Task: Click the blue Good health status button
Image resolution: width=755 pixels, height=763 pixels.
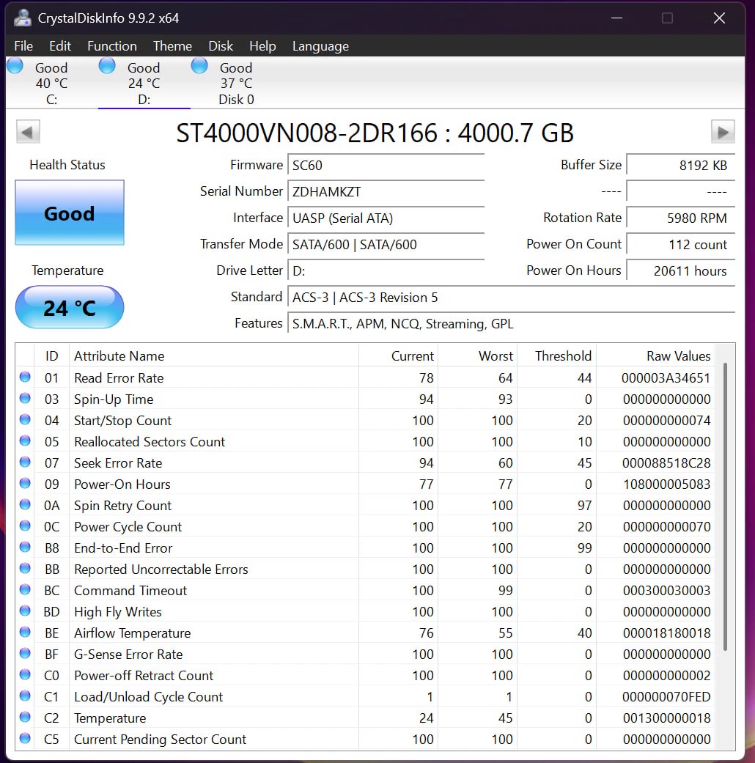Action: coord(70,213)
